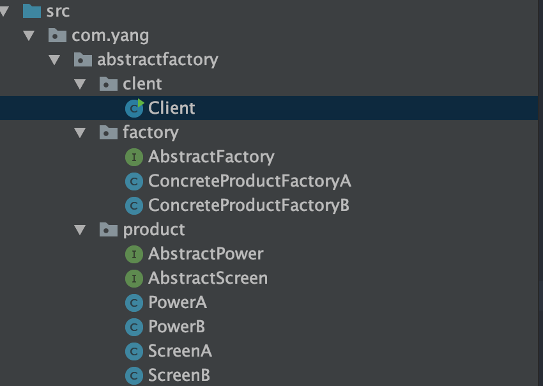Select the factory package label
The image size is (543, 386).
(x=151, y=133)
